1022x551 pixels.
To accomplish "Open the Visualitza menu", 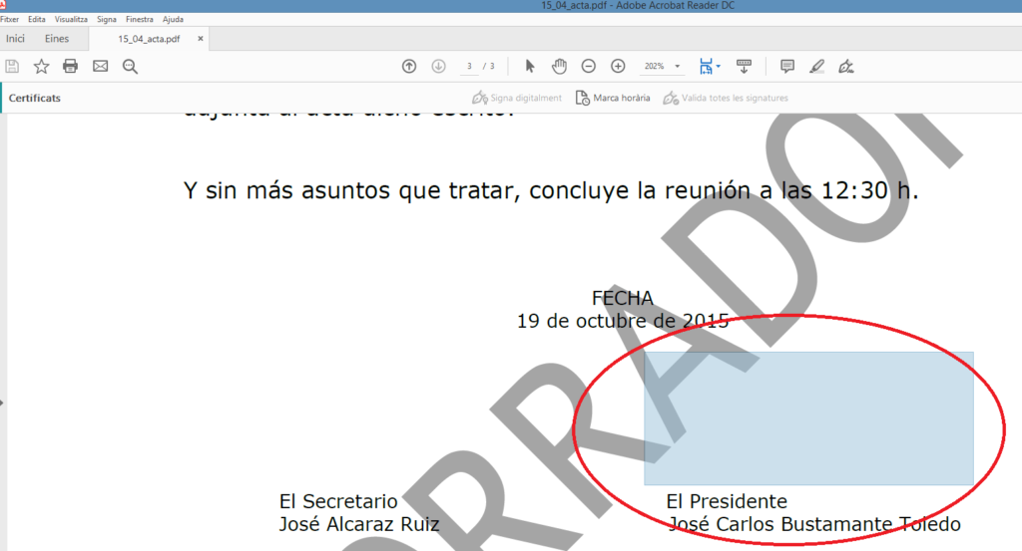I will (71, 19).
